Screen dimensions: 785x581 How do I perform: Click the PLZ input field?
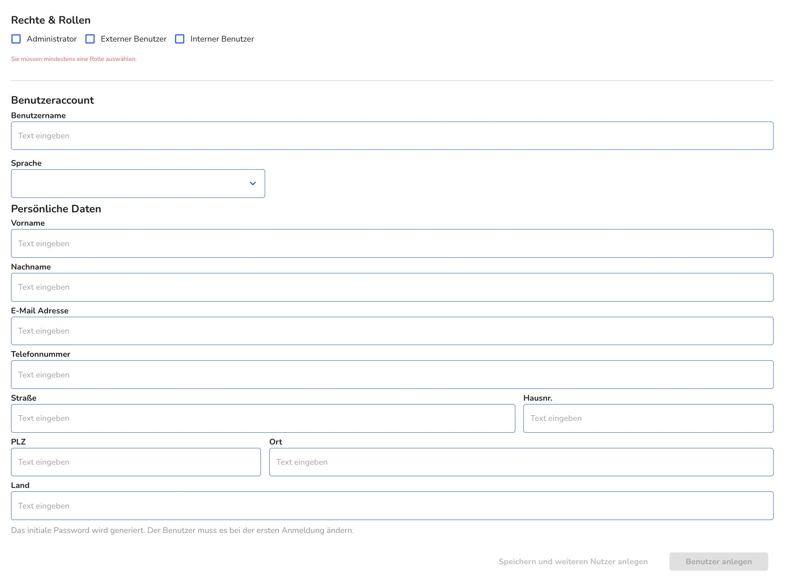coord(136,462)
